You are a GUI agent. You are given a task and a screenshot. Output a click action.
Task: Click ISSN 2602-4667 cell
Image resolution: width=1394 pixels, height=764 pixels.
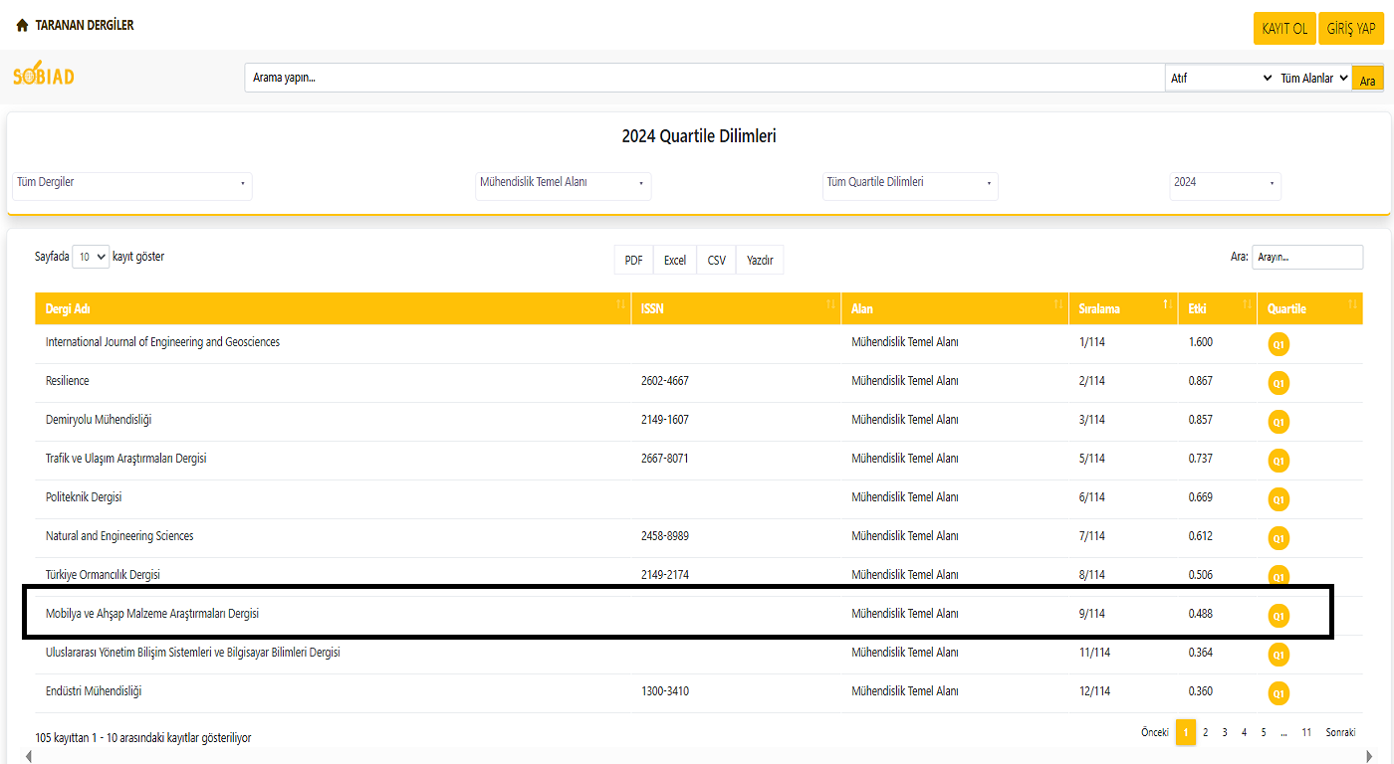[665, 381]
